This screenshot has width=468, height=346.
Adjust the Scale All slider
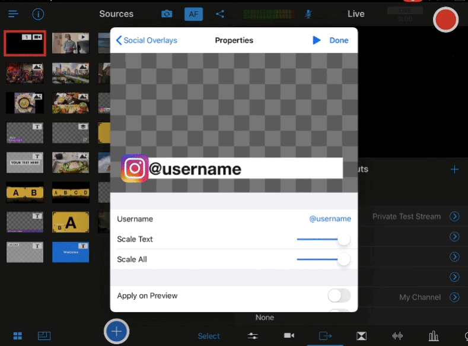click(323, 259)
